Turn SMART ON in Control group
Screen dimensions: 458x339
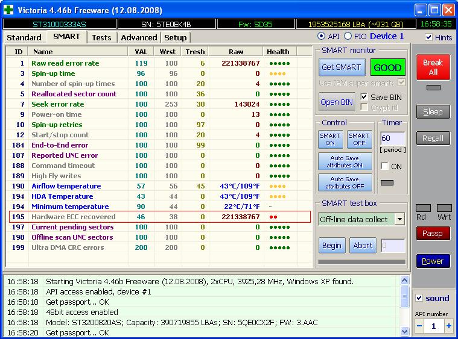[330, 139]
